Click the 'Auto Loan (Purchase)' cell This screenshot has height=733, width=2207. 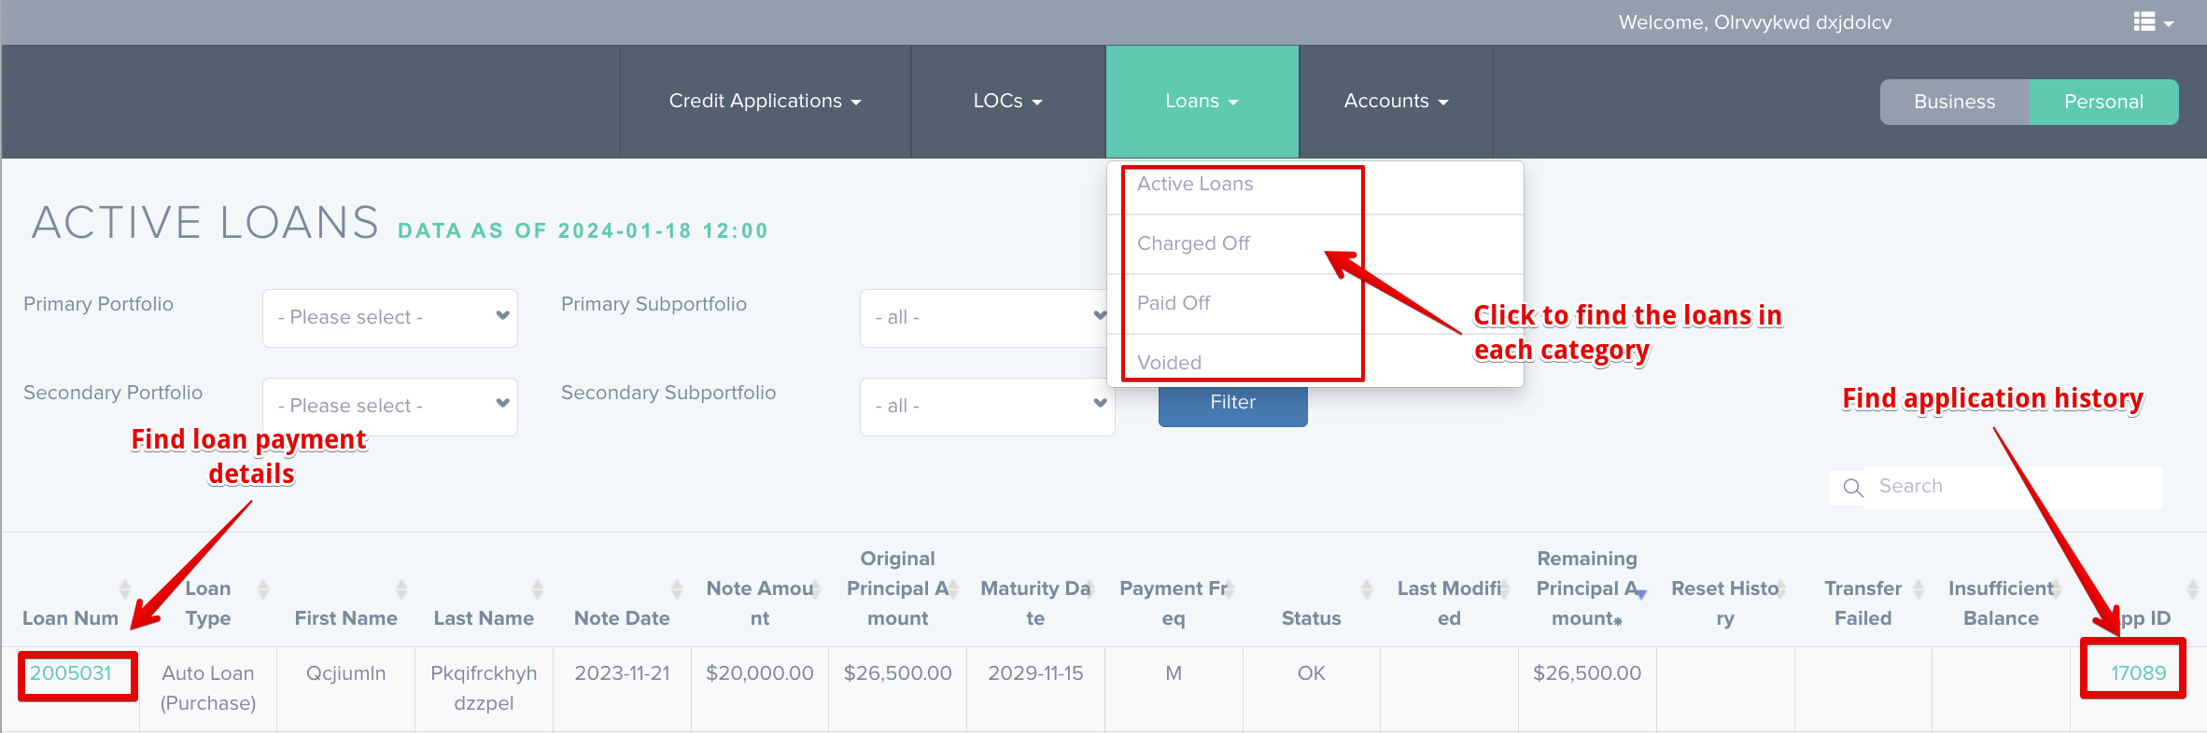(x=208, y=688)
